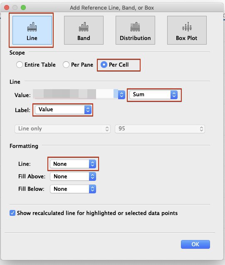Open the Sum aggregation dropdown
225x265 pixels.
tap(153, 95)
